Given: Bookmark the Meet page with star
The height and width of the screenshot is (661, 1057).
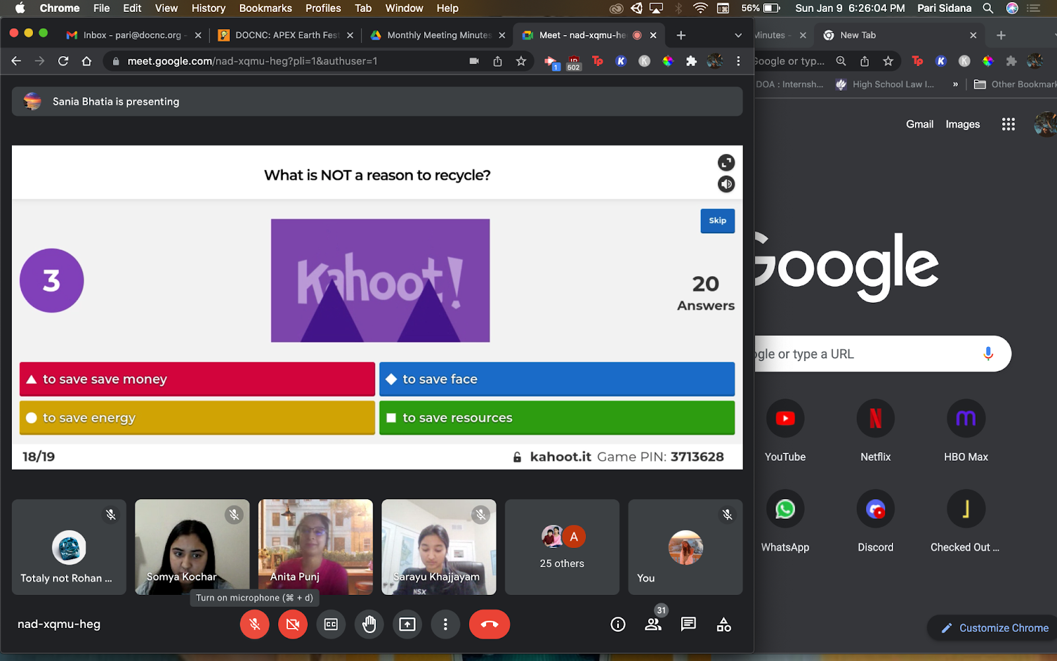Looking at the screenshot, I should 521,61.
